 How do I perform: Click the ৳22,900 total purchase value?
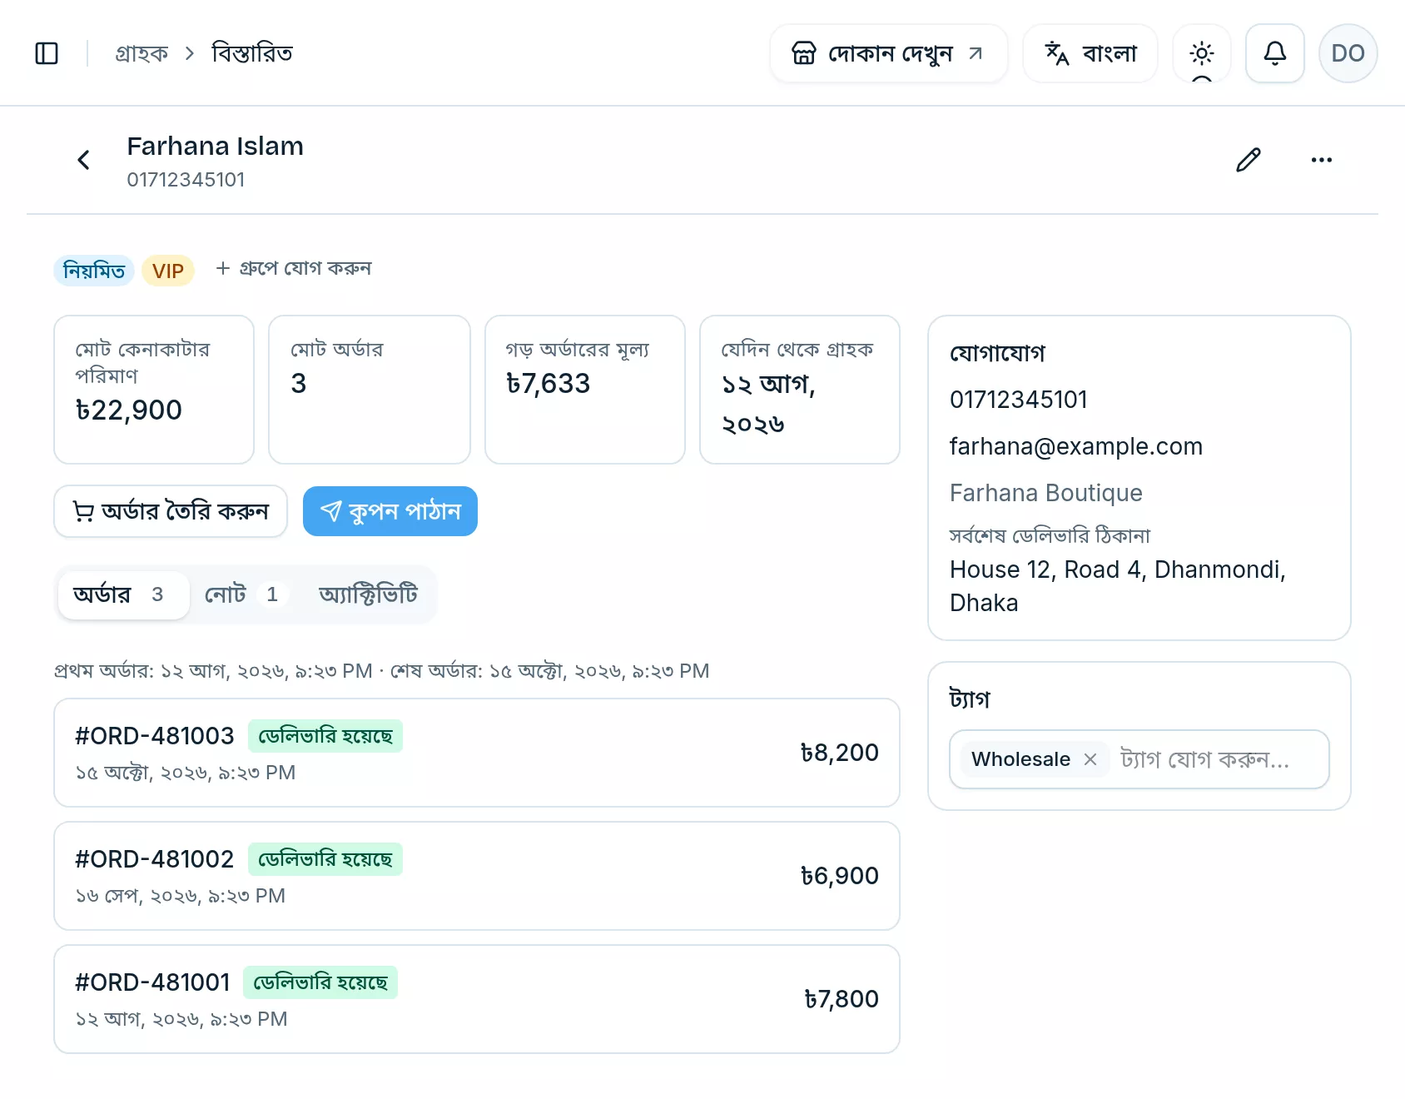point(129,410)
